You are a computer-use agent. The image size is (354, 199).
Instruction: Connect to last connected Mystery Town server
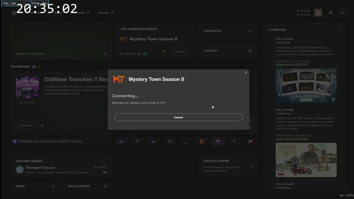(180, 51)
